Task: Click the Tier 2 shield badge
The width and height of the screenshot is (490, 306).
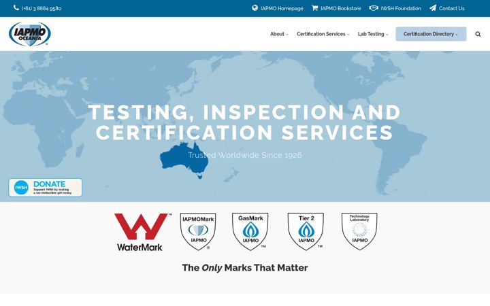Action: pos(306,232)
